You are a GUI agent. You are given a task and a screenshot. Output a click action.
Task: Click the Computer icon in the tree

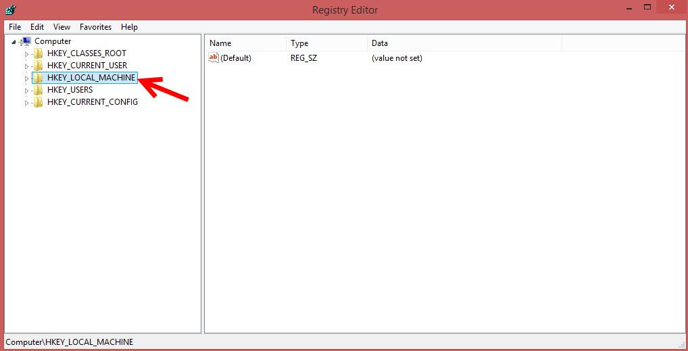pos(26,41)
